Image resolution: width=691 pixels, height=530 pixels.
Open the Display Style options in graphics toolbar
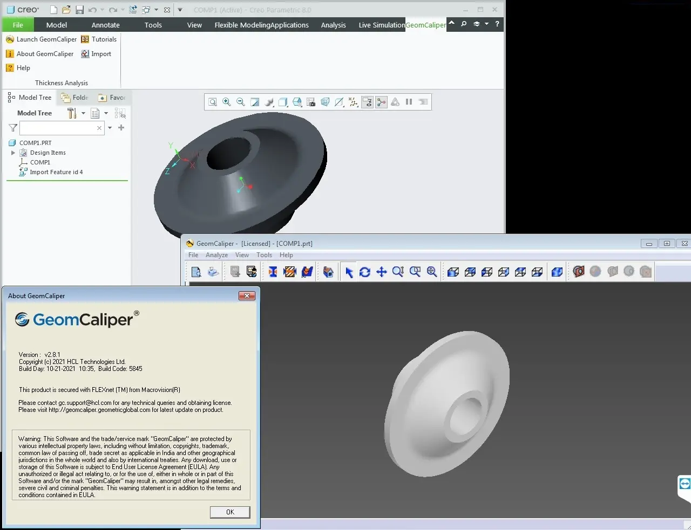tap(283, 102)
